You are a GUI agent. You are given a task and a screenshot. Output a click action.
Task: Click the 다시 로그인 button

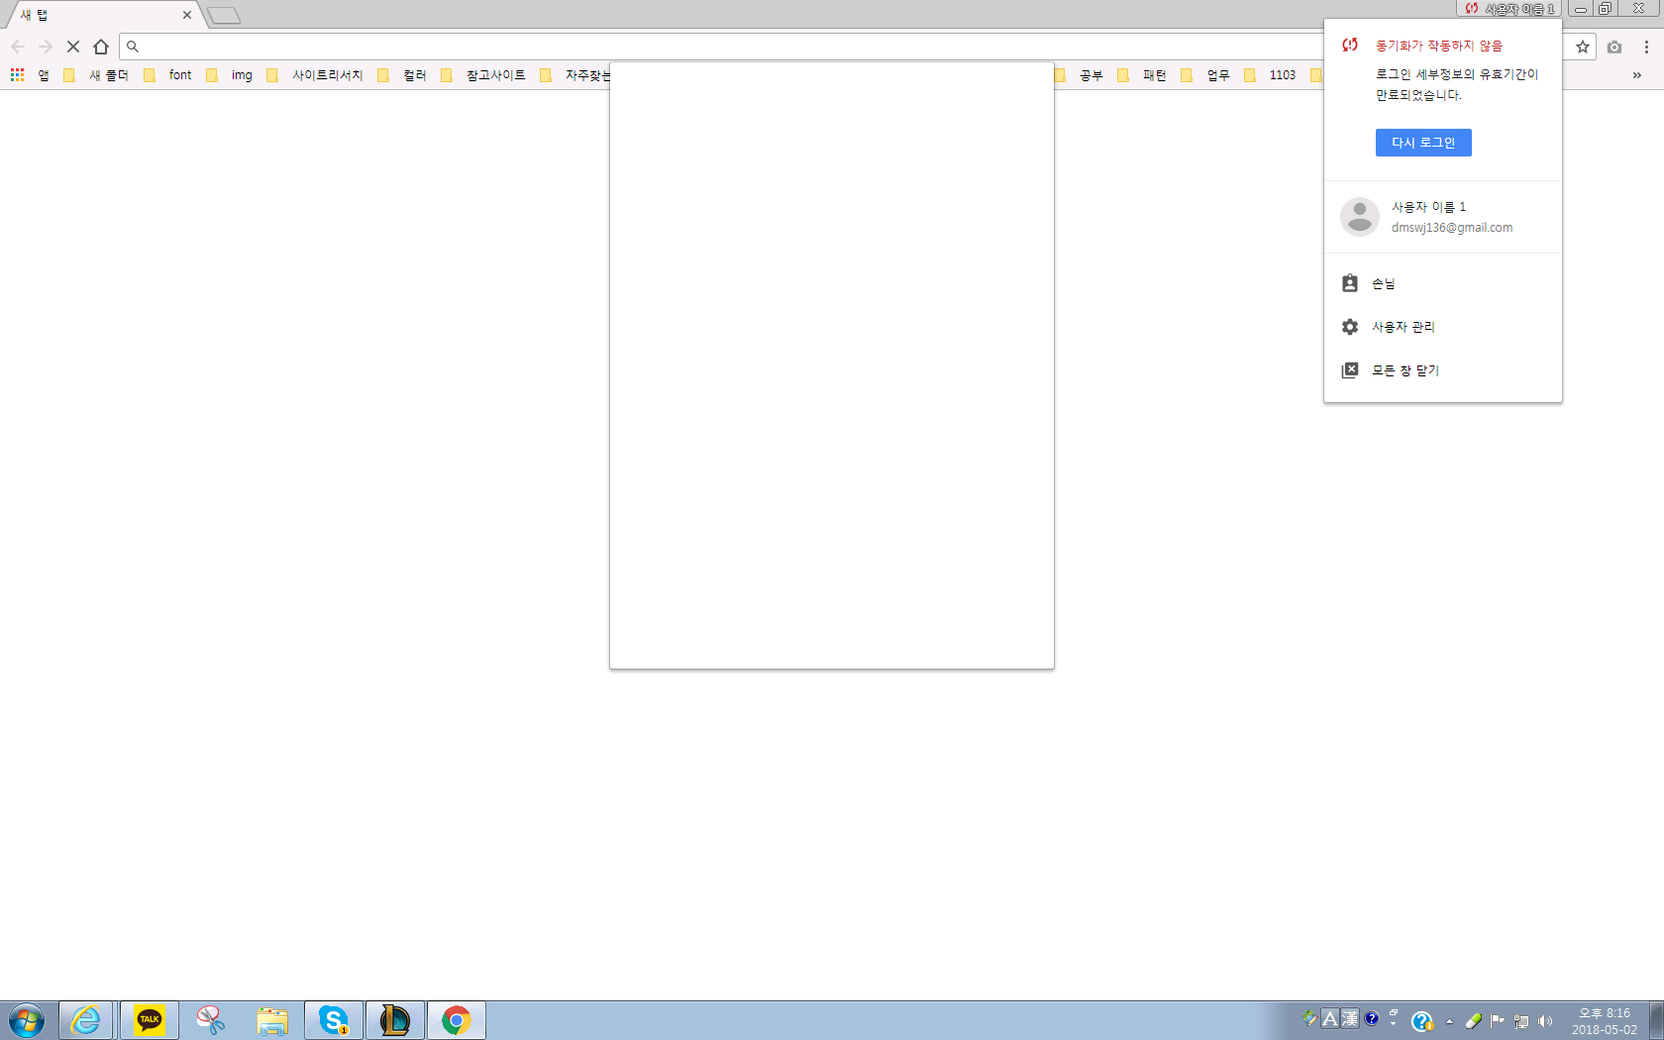tap(1422, 143)
